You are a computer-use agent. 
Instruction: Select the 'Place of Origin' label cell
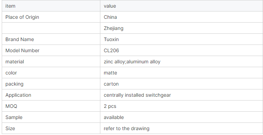click(51, 17)
